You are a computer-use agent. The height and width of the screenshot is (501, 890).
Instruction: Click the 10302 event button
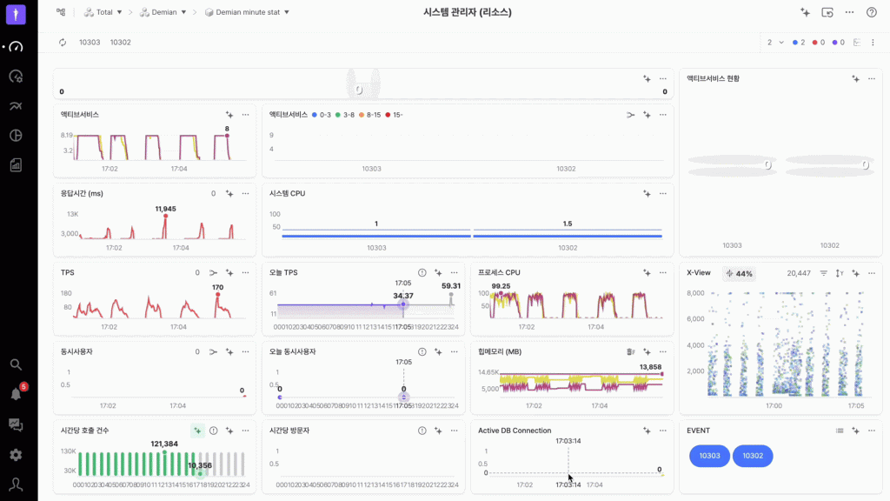pos(753,456)
